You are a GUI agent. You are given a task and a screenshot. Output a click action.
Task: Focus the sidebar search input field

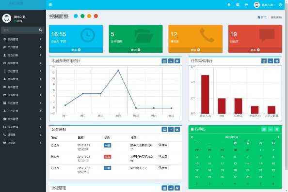pos(19,30)
